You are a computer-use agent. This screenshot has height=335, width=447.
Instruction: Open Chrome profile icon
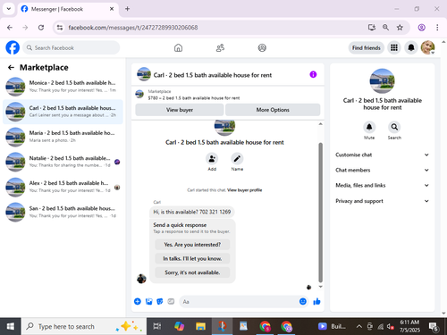[421, 28]
